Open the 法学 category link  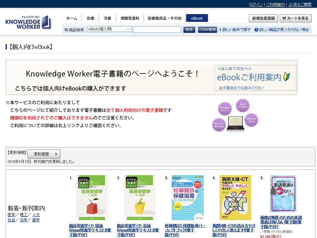pyautogui.click(x=23, y=220)
